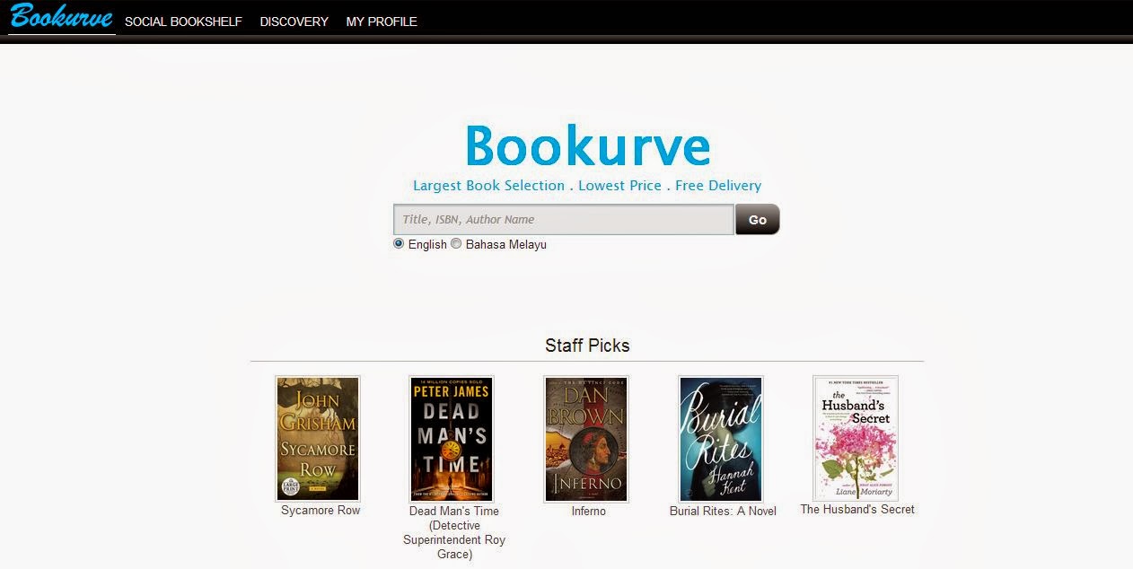Click the Go search button
This screenshot has height=569, width=1133.
pyautogui.click(x=758, y=220)
